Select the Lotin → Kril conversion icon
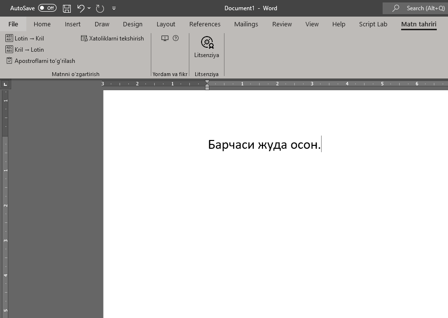 click(9, 38)
